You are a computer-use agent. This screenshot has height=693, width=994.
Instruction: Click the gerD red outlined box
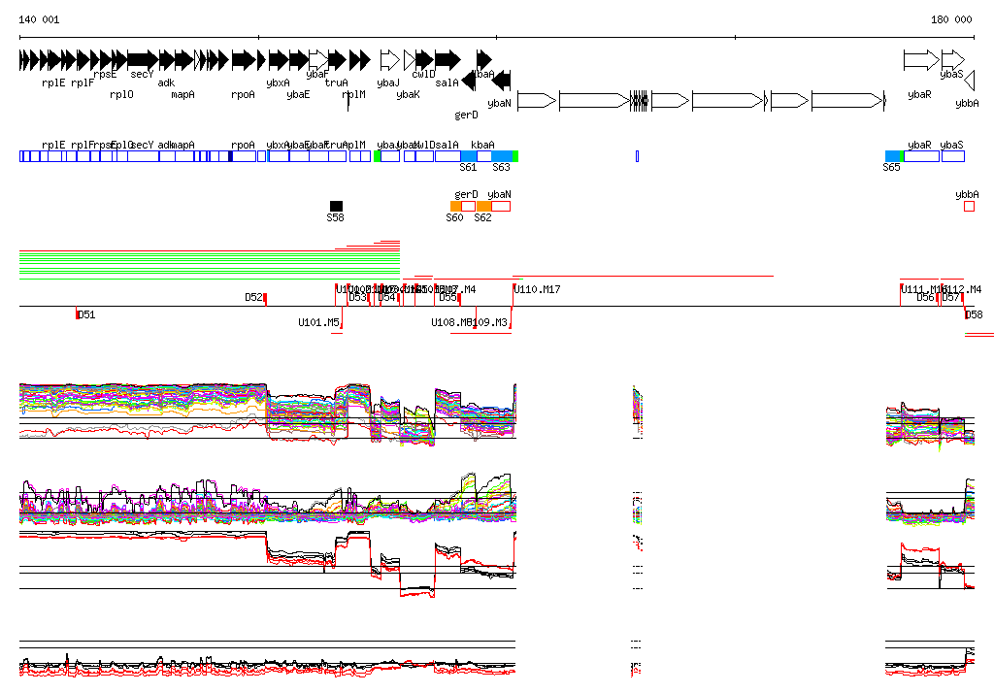pyautogui.click(x=469, y=206)
